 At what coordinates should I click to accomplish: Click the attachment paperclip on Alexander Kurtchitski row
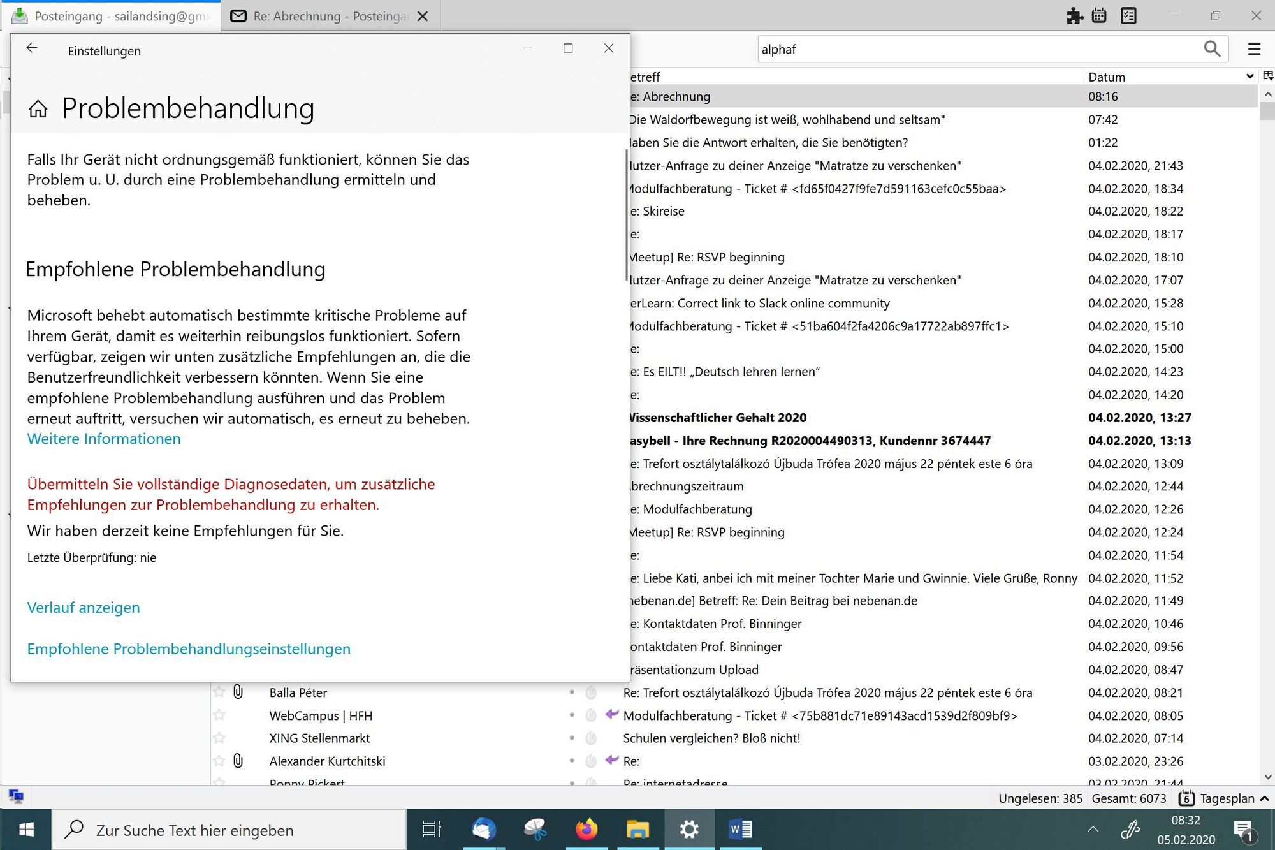(x=238, y=761)
